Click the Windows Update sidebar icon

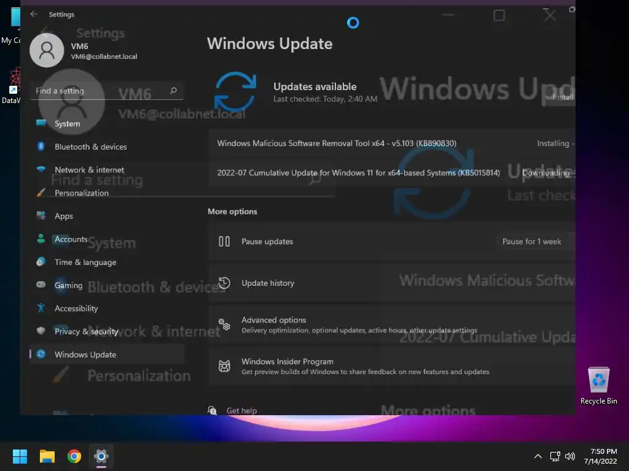coord(41,354)
